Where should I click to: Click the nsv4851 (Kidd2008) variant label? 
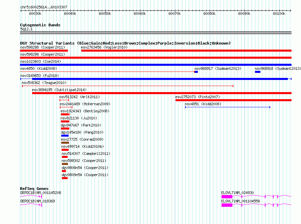[x=203, y=104]
